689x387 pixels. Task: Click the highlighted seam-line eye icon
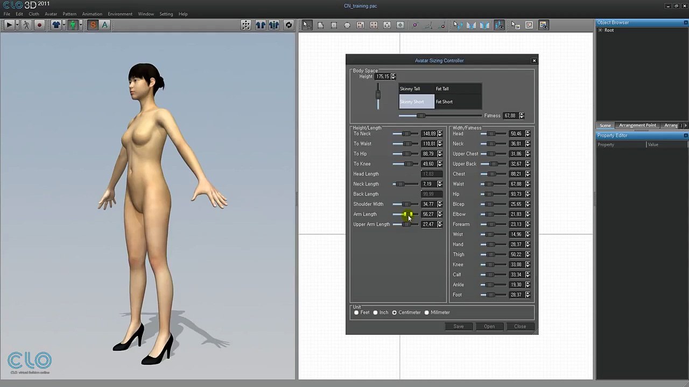[499, 25]
